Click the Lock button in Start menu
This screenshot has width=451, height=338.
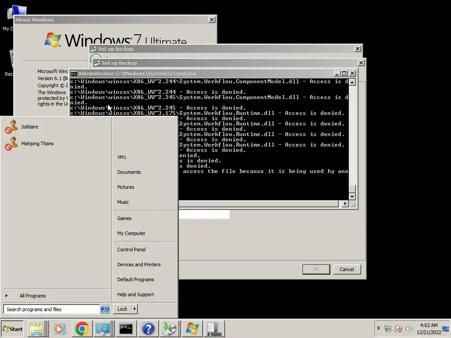pos(122,309)
